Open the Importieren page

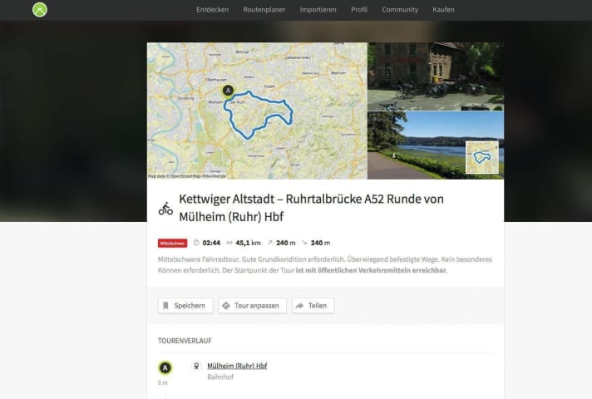coord(318,10)
